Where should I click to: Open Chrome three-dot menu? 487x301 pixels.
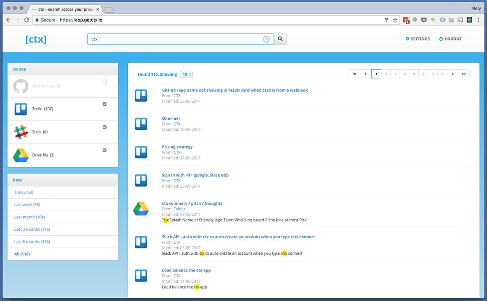pos(478,20)
